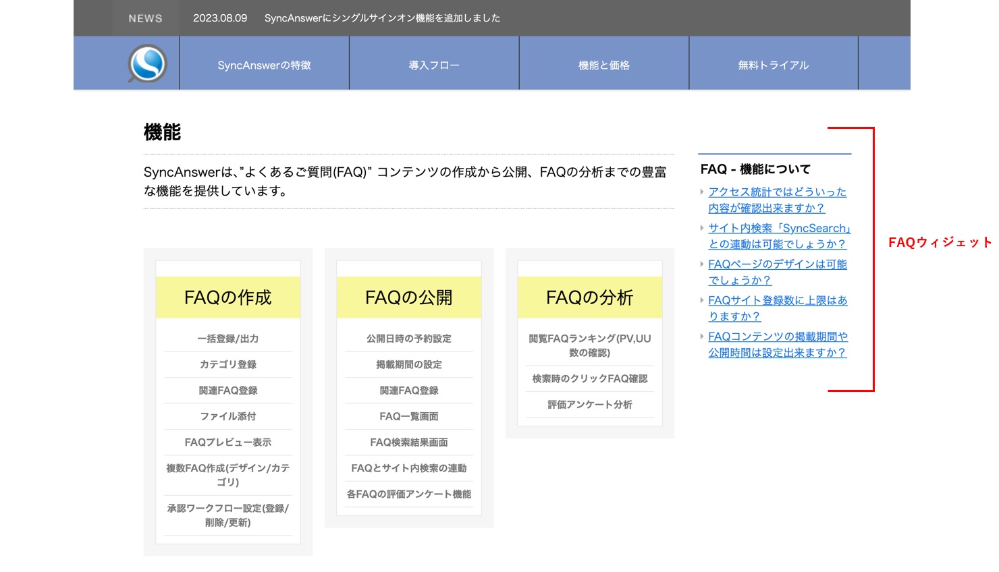Image resolution: width=999 pixels, height=572 pixels.
Task: Select 公開日時の予約設定 item
Action: click(409, 339)
